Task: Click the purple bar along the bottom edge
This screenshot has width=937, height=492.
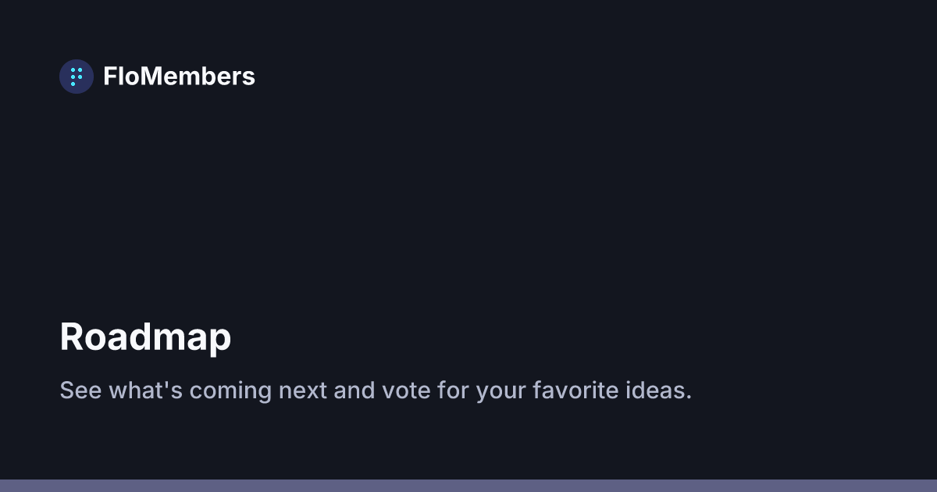Action: (468, 486)
